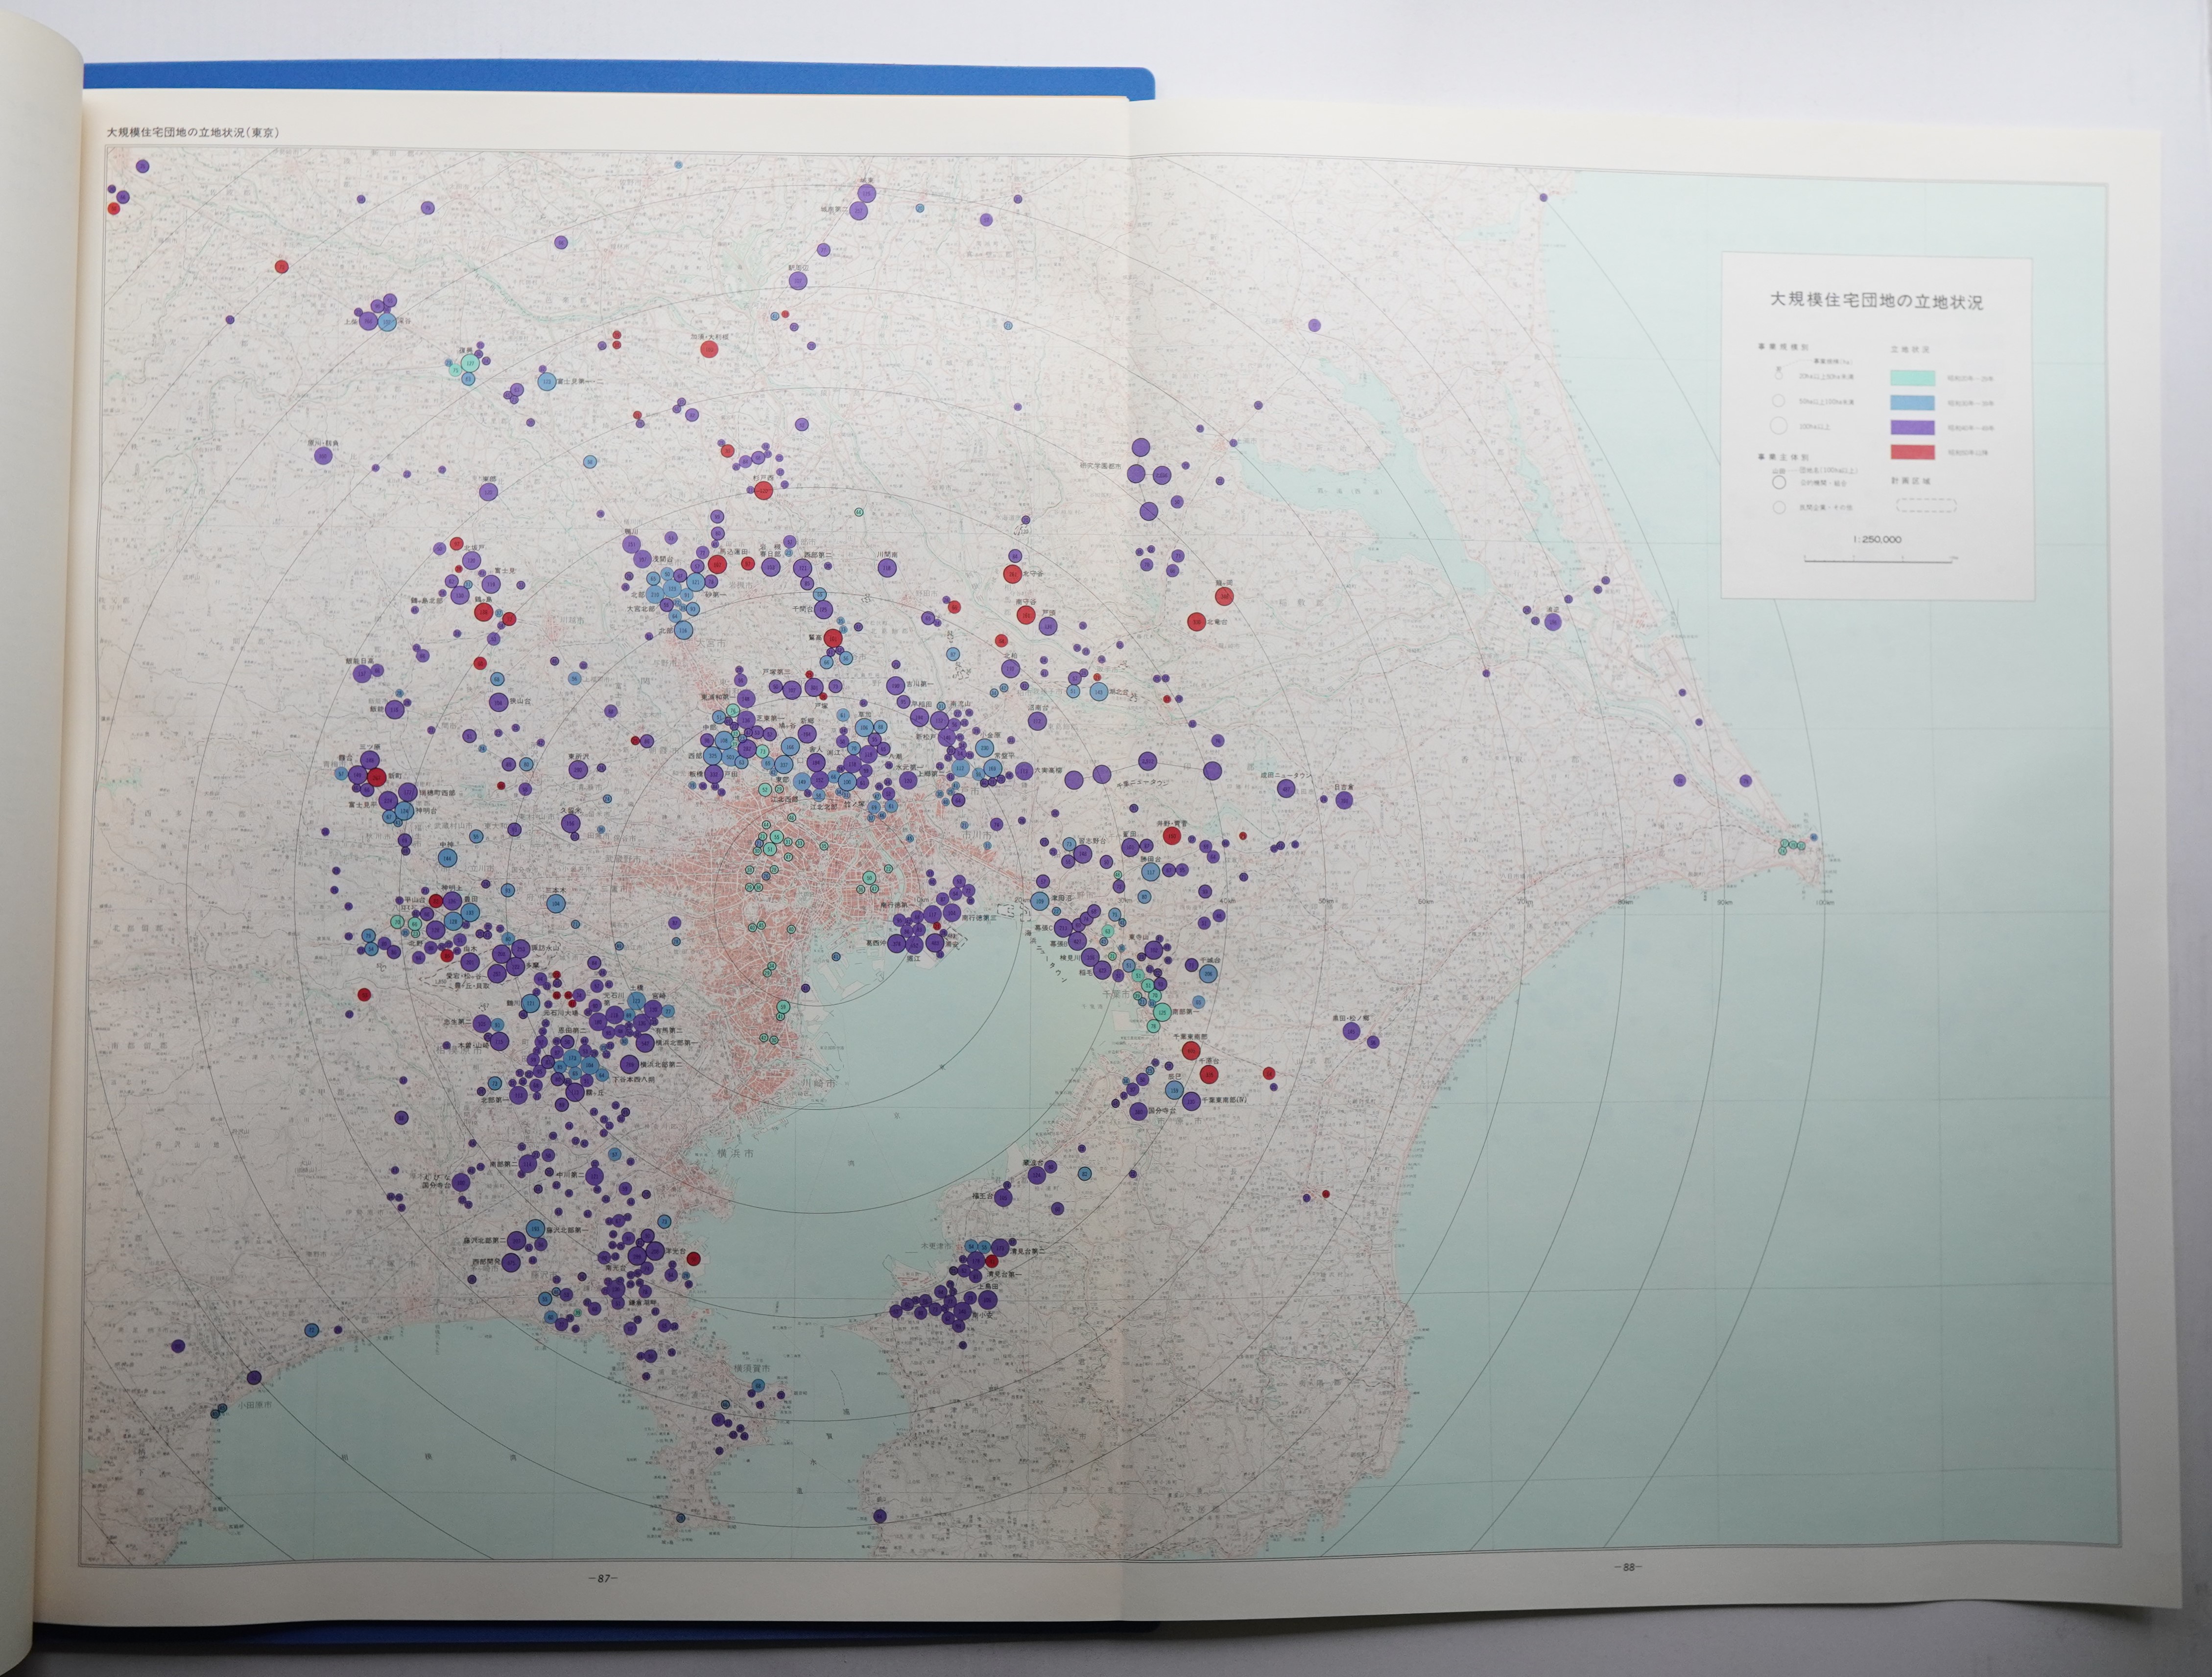Click the purple 380 circle at 国分寺台

(x=1139, y=1111)
